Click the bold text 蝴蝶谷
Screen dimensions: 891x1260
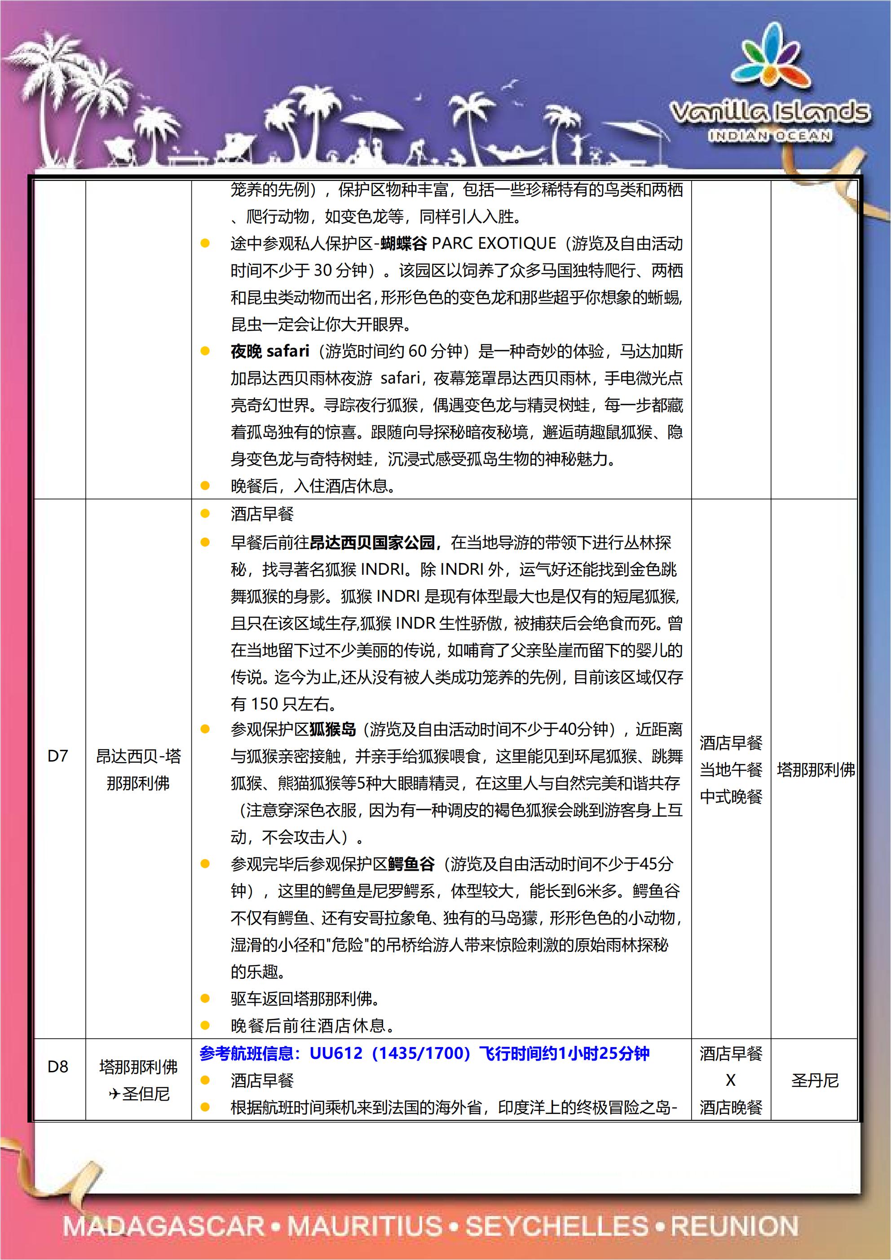click(403, 243)
